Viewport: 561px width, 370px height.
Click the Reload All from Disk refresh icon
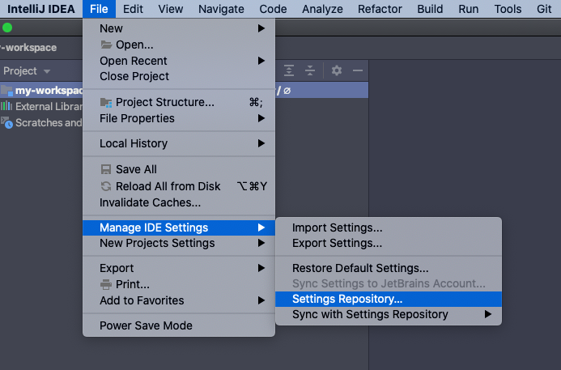click(106, 186)
